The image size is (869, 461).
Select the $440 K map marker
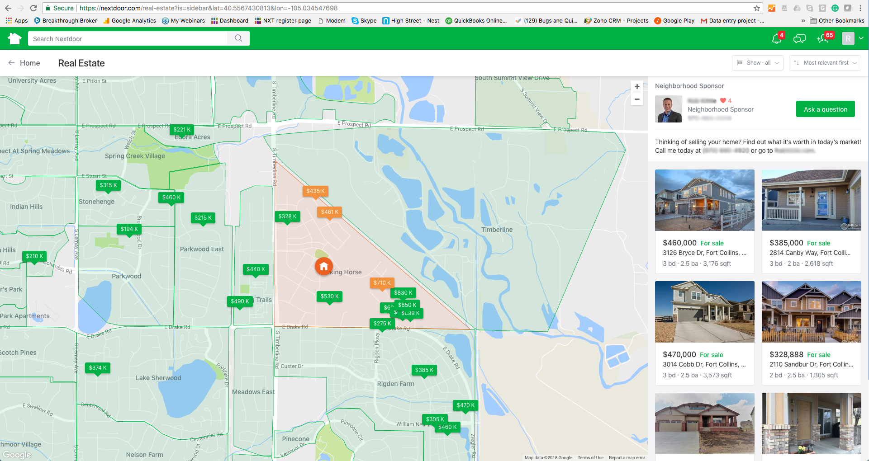click(x=256, y=269)
